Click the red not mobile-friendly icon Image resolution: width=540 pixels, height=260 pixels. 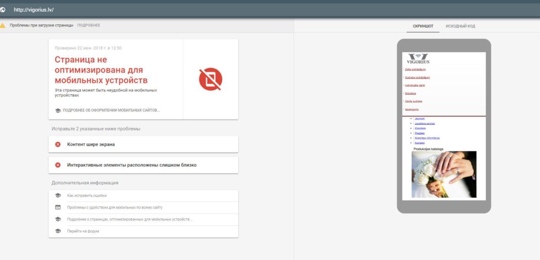click(x=210, y=79)
